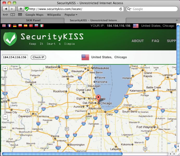The width and height of the screenshot is (180, 156).
Task: Switch language to Spanish flag
Action: point(25,25)
